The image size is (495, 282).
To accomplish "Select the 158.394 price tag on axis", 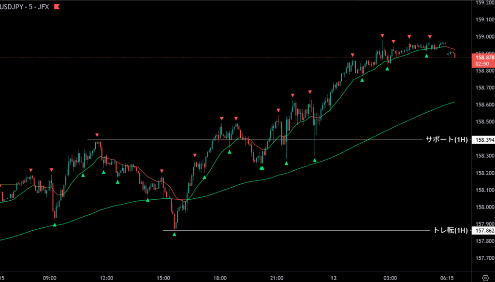I will coord(484,140).
